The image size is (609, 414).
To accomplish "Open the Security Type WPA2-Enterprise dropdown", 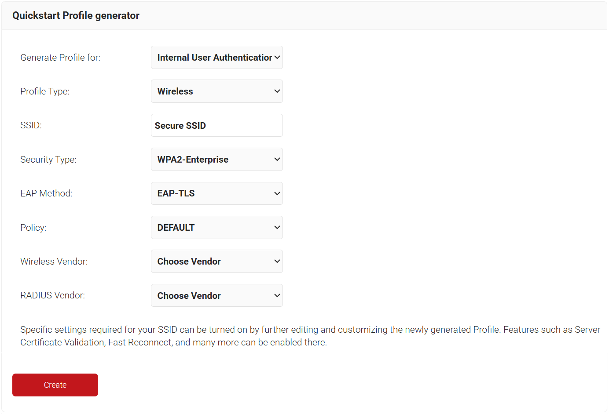I will point(216,160).
